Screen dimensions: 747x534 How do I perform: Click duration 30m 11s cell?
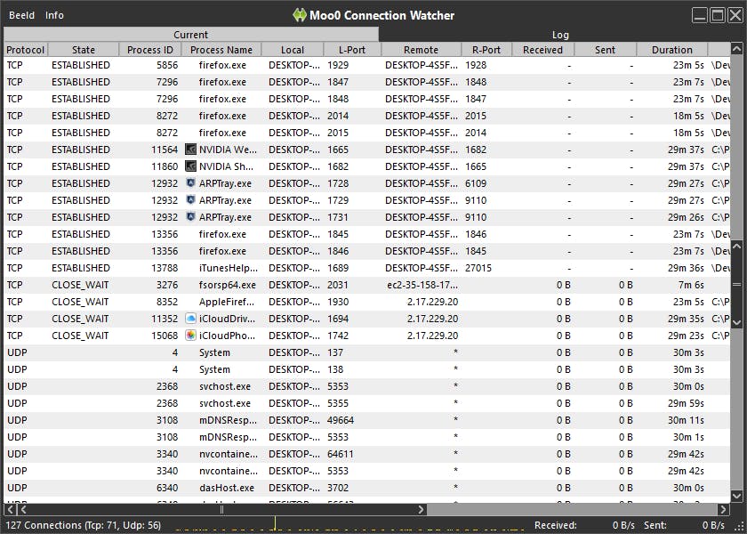pyautogui.click(x=686, y=420)
